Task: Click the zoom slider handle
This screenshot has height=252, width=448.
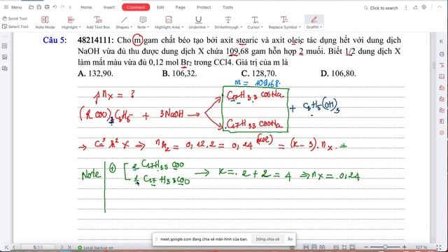Action: (x=385, y=247)
